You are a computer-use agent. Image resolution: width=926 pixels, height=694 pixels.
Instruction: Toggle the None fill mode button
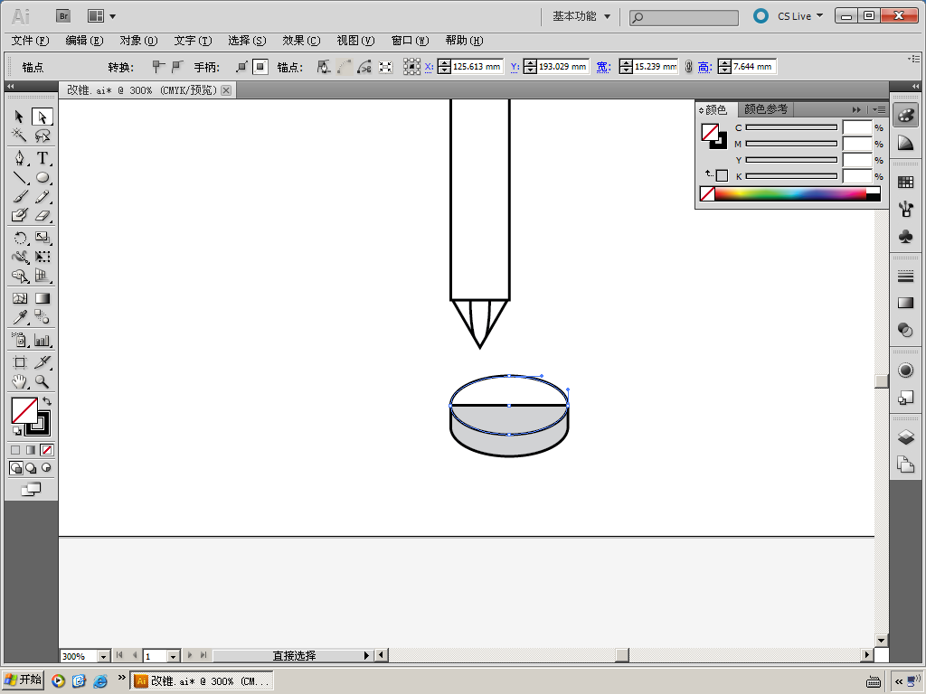tap(47, 450)
